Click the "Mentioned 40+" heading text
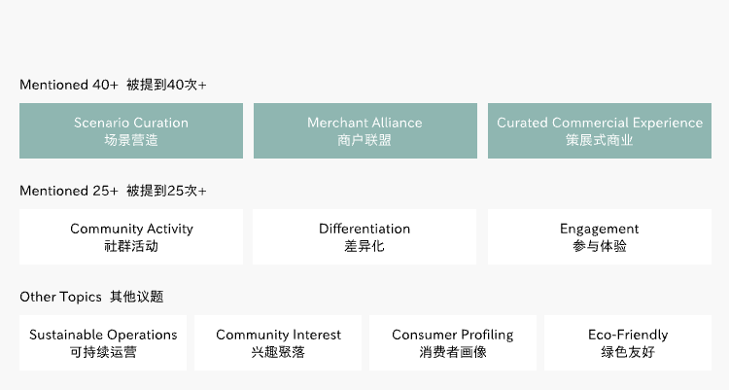This screenshot has width=729, height=390. click(x=68, y=85)
